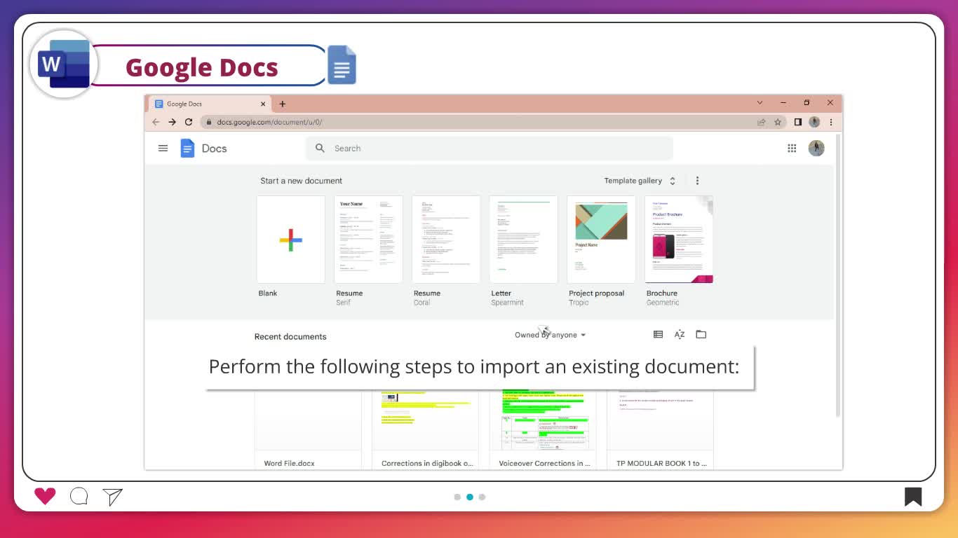Image resolution: width=958 pixels, height=538 pixels.
Task: Reload the browser page
Action: [189, 122]
